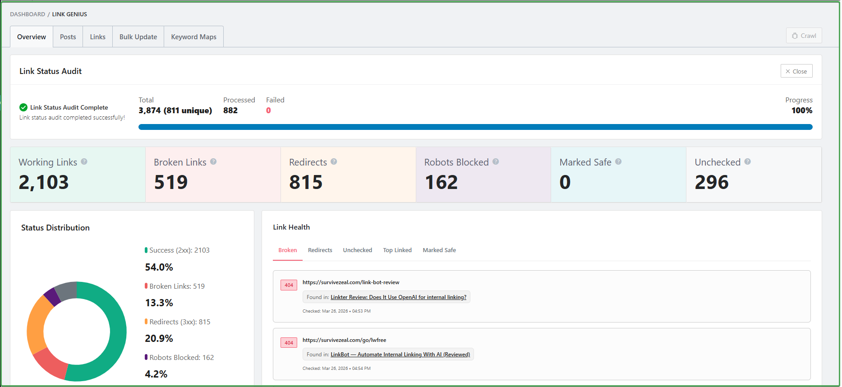Switch to the Posts tab

tap(68, 37)
